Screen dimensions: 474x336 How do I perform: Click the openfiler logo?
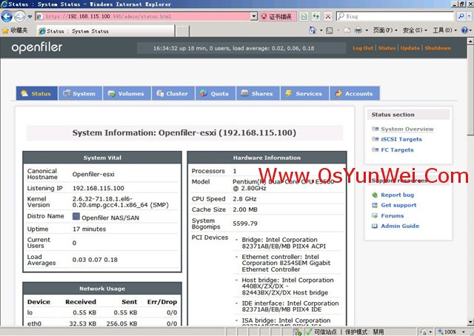click(37, 47)
